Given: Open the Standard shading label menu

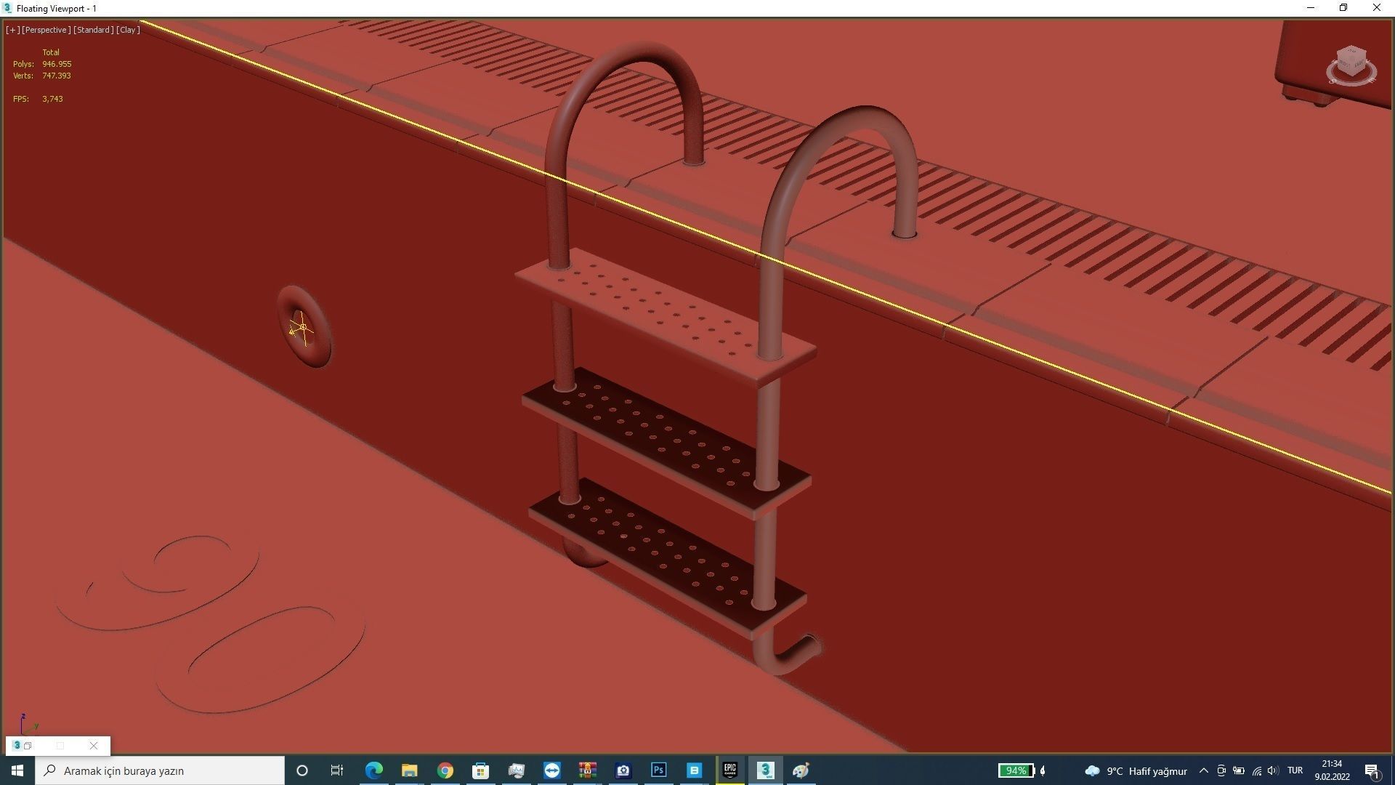Looking at the screenshot, I should click(94, 30).
